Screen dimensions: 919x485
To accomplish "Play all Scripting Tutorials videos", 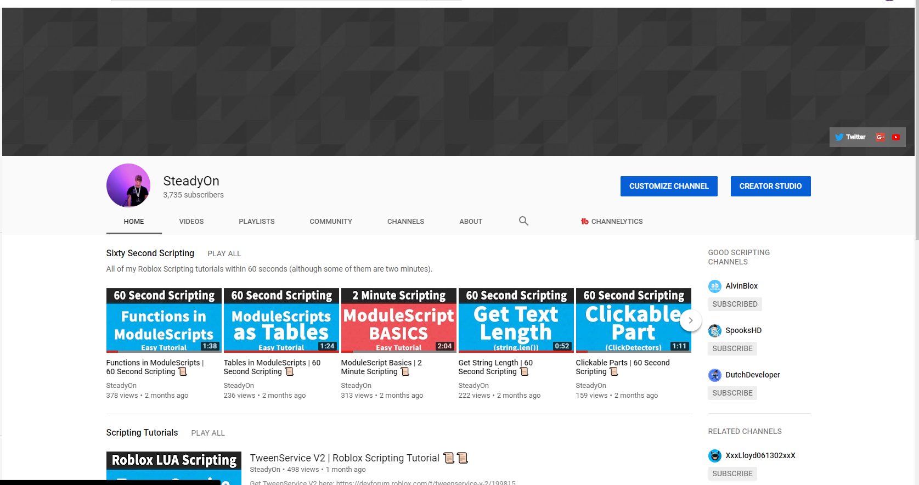I will [208, 433].
